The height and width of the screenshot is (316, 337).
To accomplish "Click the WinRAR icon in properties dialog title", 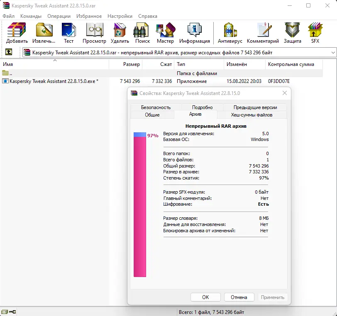I will click(134, 93).
